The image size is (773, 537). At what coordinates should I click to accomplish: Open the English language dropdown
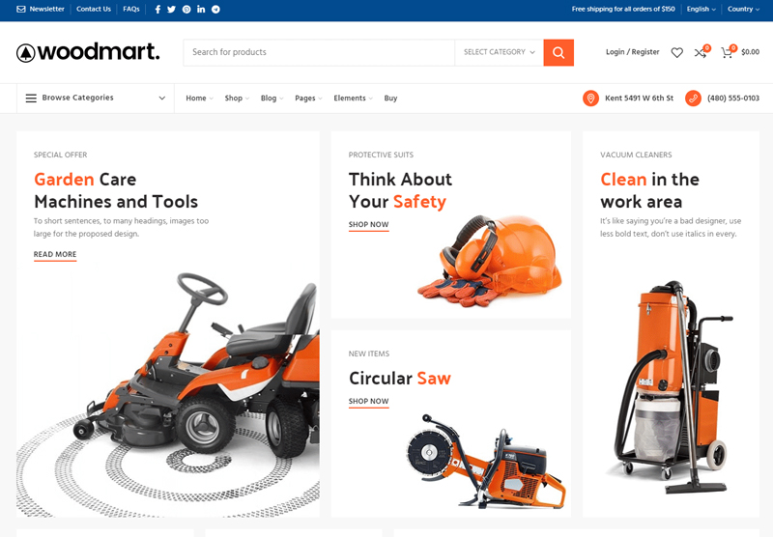coord(701,9)
